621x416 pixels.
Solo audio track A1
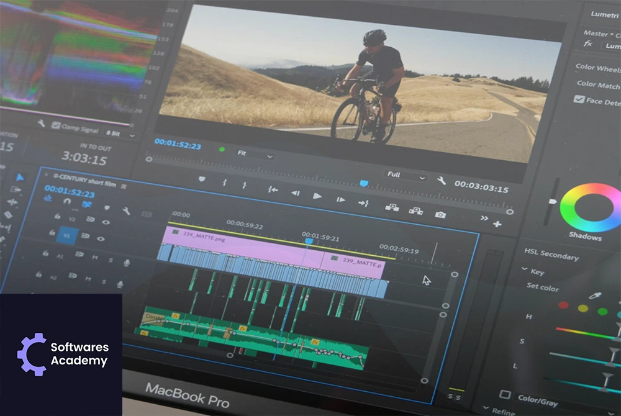pyautogui.click(x=111, y=260)
